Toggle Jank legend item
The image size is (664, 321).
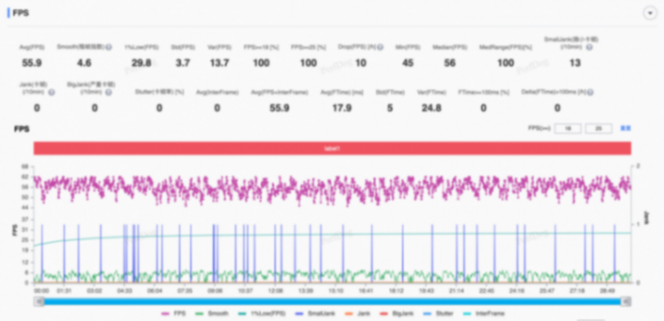tap(357, 314)
